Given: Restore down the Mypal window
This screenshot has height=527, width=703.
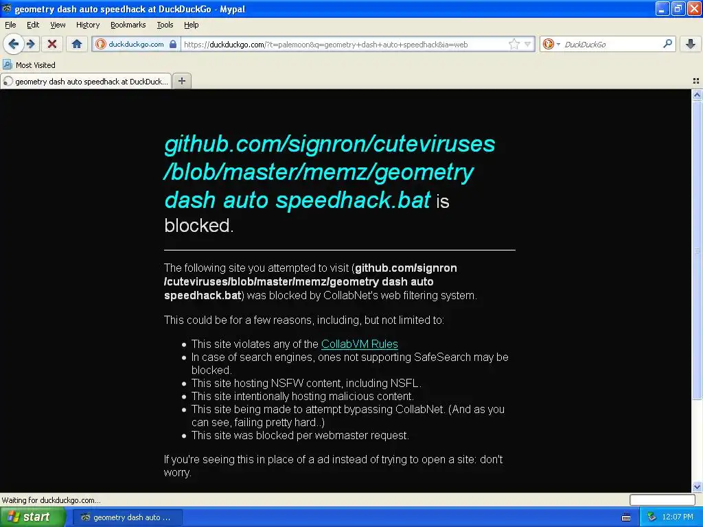Looking at the screenshot, I should tap(678, 8).
